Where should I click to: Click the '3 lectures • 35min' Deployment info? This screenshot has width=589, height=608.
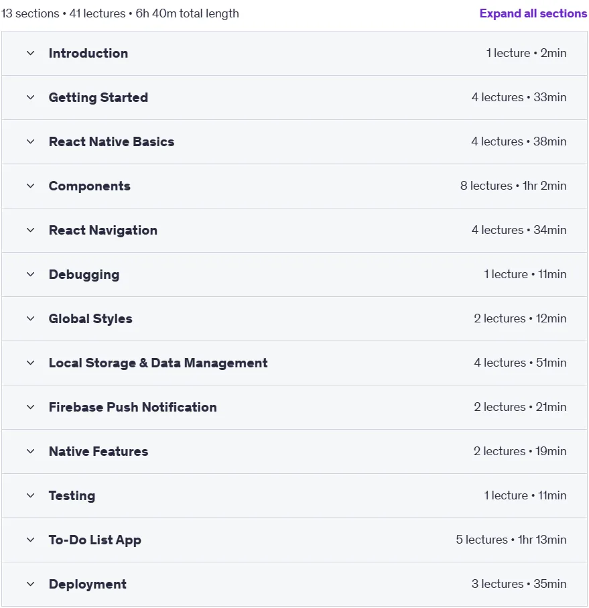coord(519,584)
